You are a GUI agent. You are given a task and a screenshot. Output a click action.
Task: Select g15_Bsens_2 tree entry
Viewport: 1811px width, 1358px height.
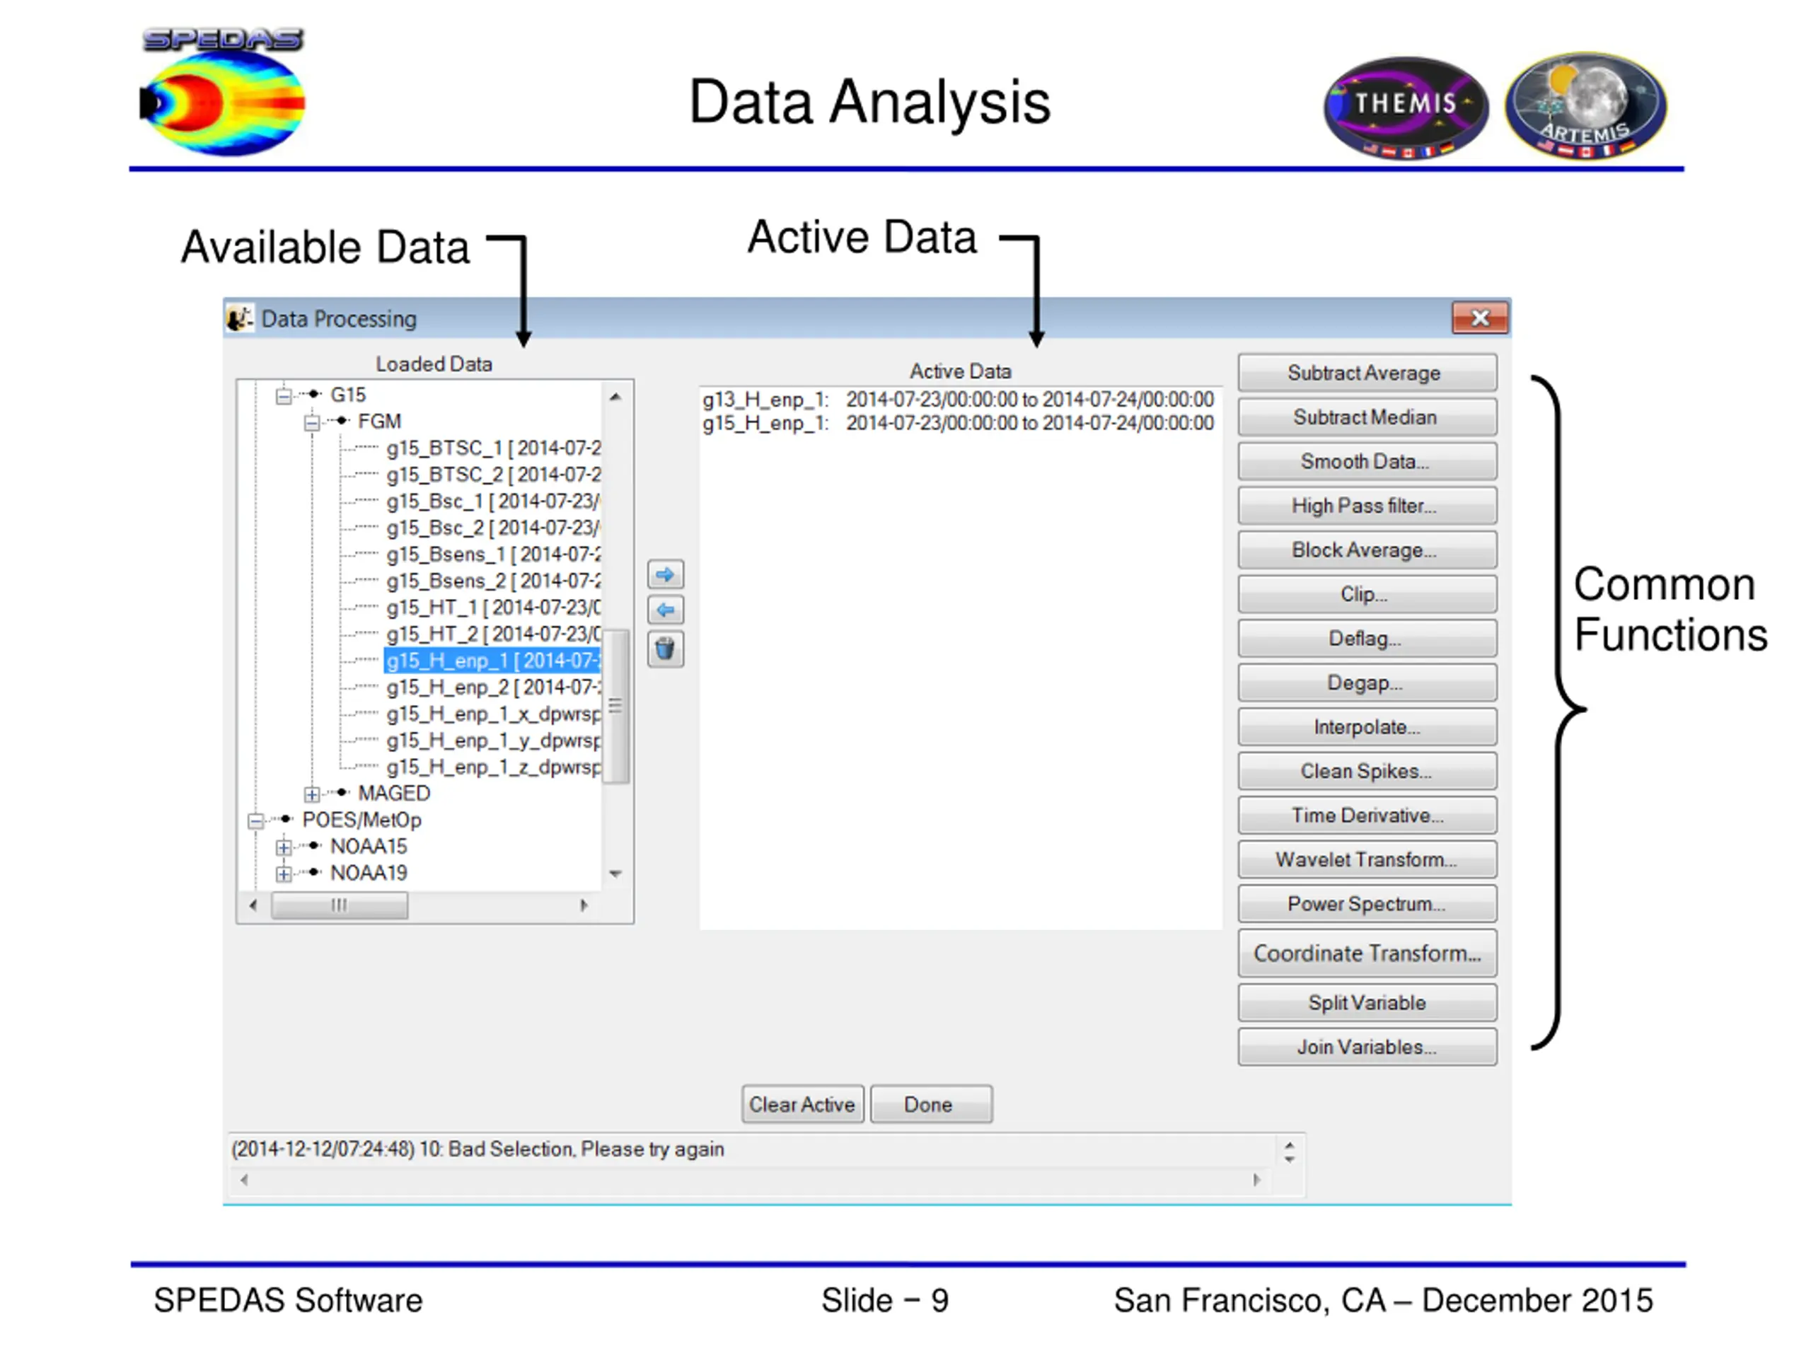pyautogui.click(x=493, y=581)
